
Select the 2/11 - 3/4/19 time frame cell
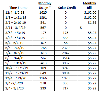(18, 28)
